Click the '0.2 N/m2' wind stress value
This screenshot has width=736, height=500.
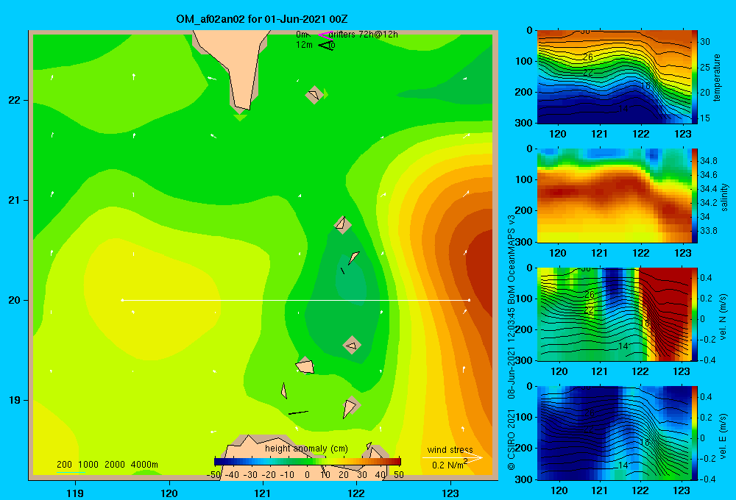tap(450, 465)
